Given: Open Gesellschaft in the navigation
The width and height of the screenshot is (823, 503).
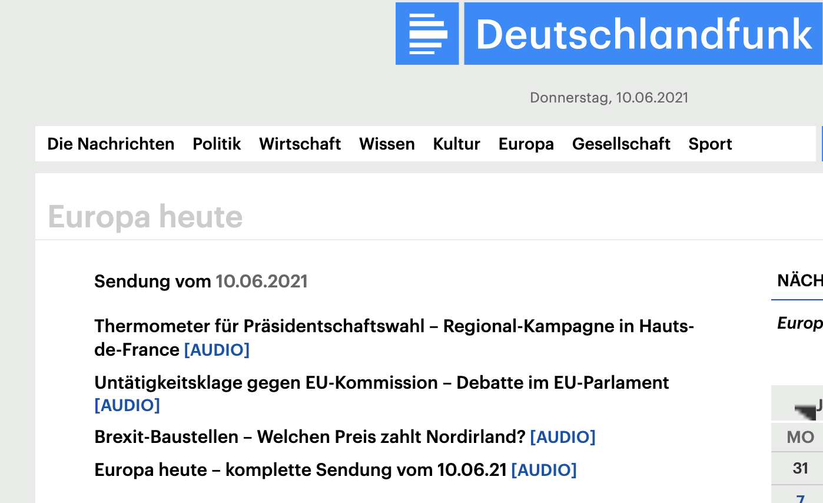Looking at the screenshot, I should (621, 144).
